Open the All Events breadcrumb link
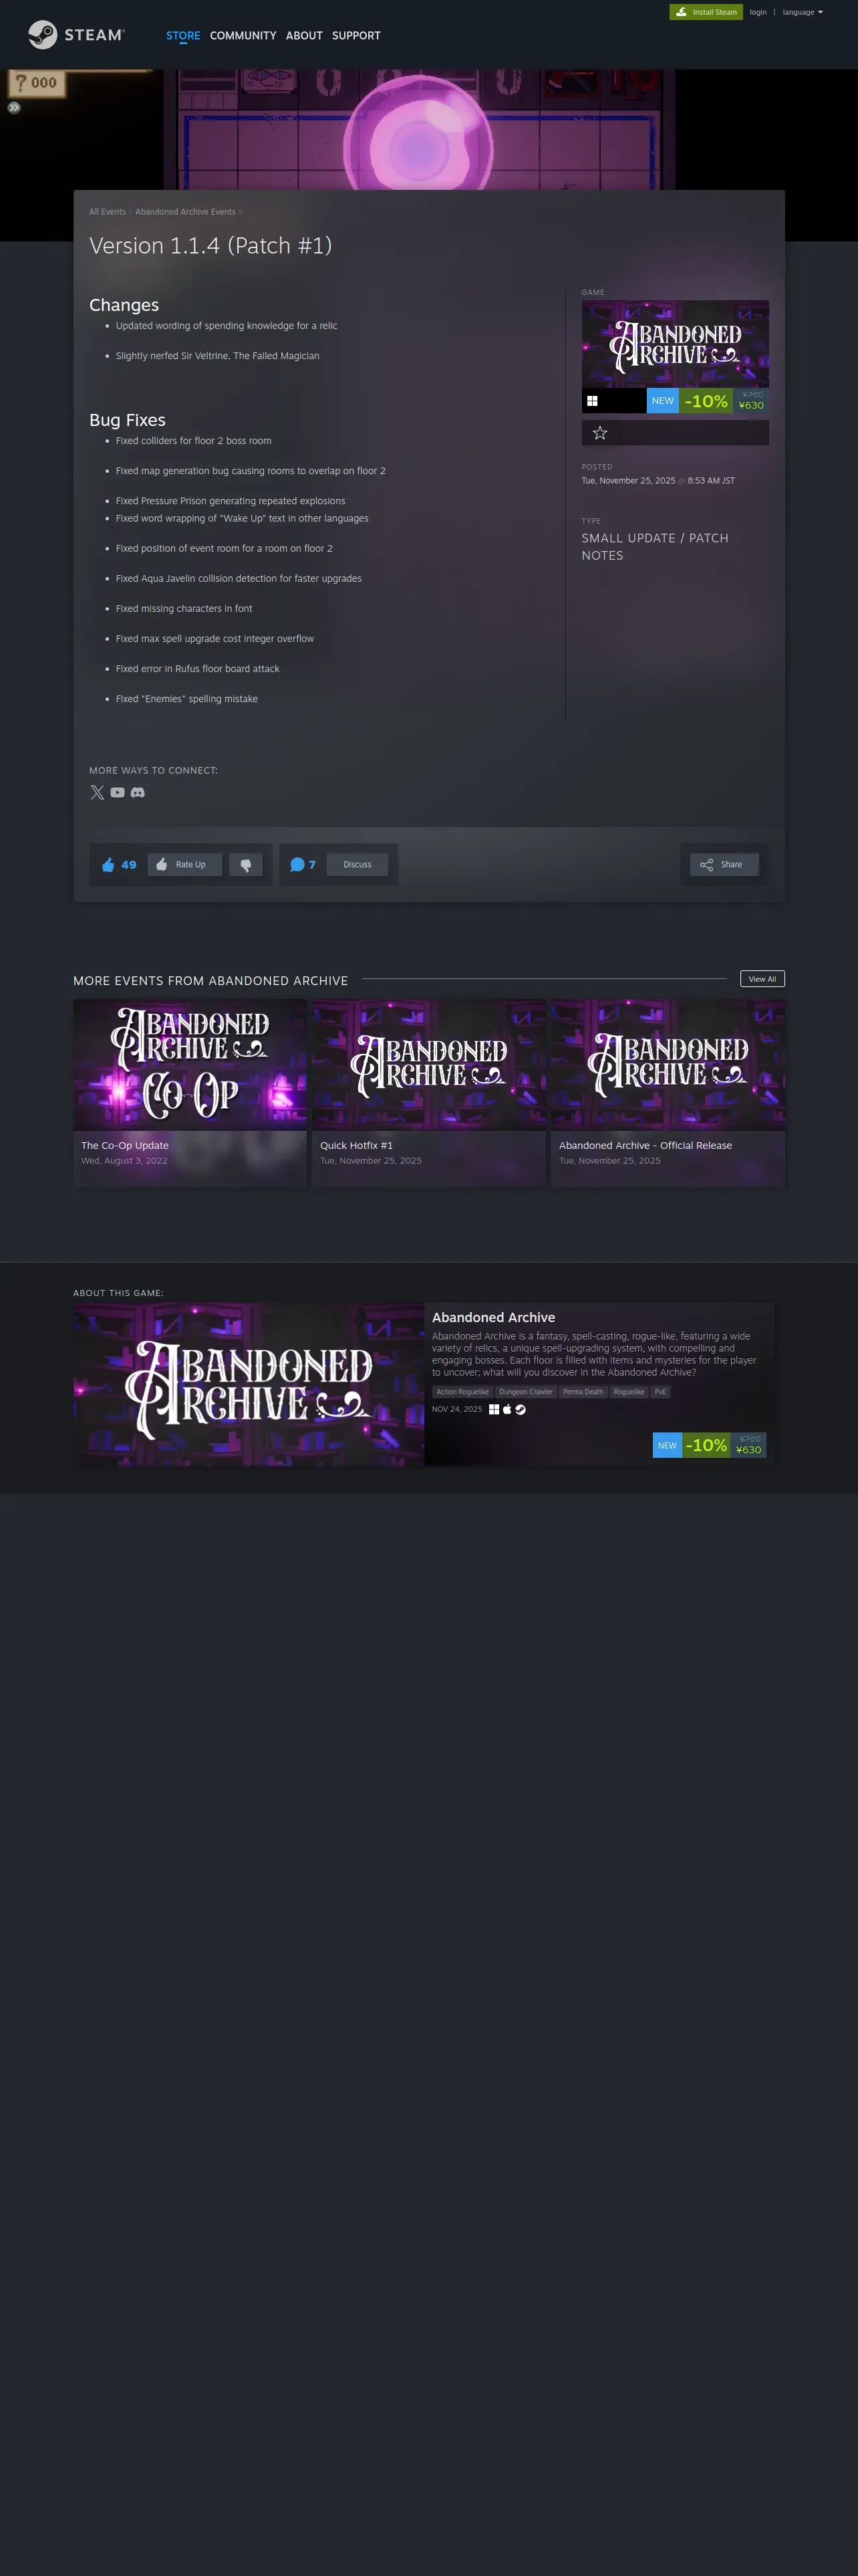The width and height of the screenshot is (858, 2576). coord(107,212)
